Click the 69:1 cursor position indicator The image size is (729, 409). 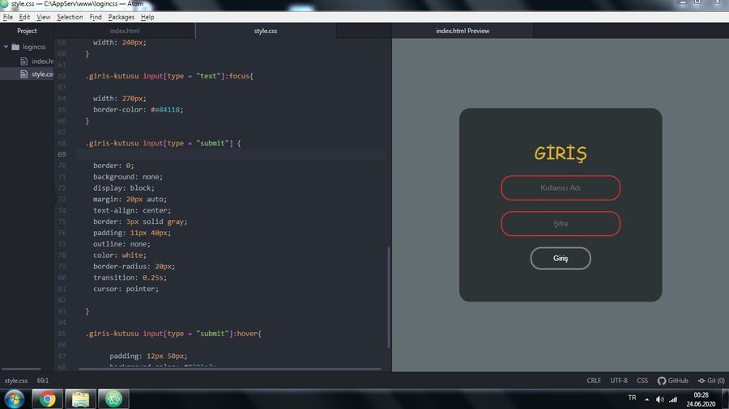[43, 381]
